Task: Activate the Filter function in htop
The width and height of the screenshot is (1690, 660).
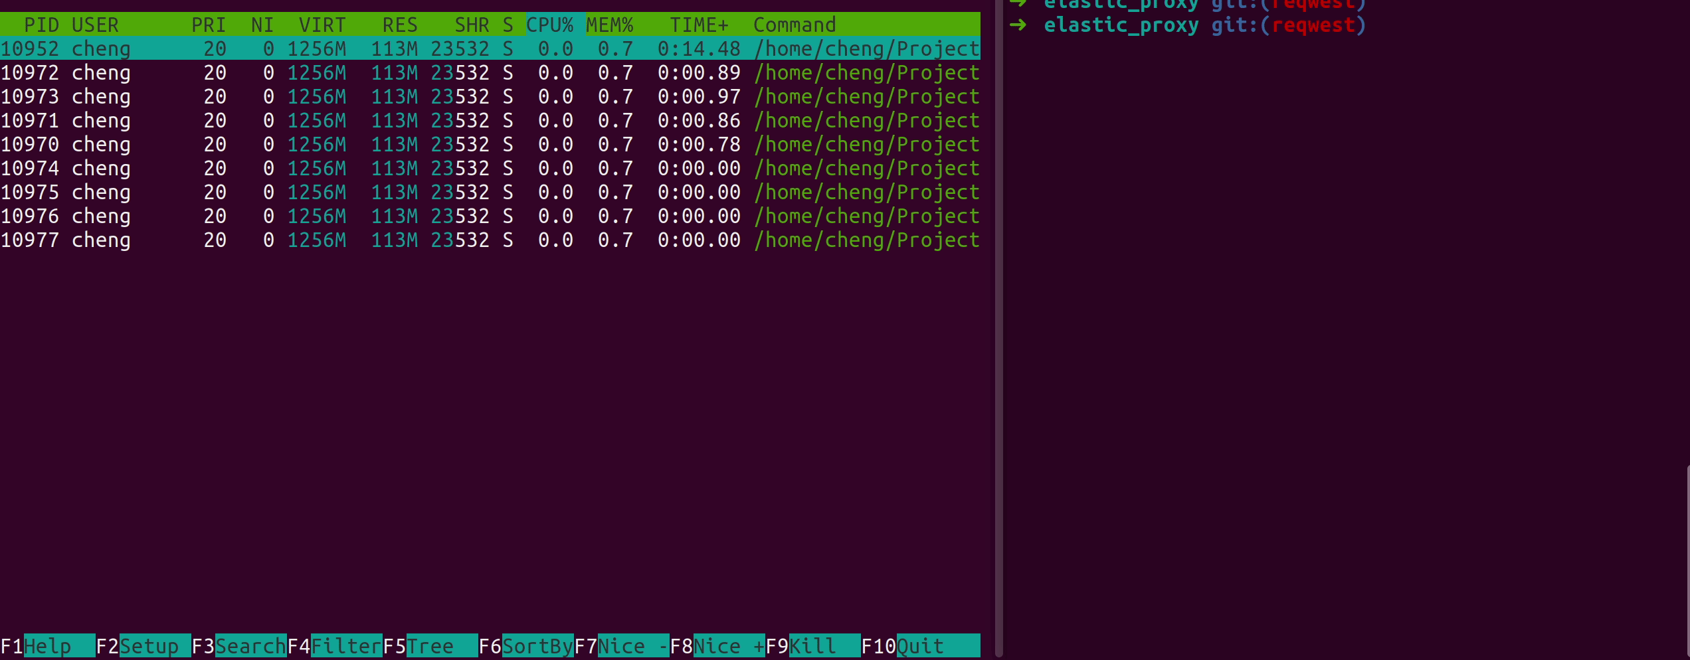Action: click(x=345, y=645)
